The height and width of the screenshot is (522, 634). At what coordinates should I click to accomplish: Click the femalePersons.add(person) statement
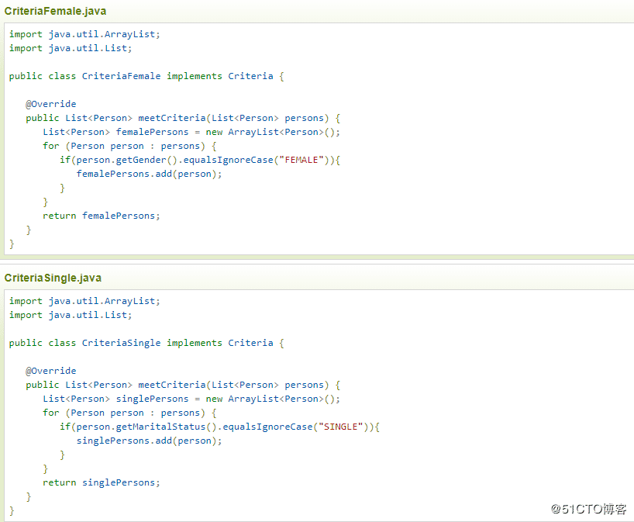[x=149, y=174]
